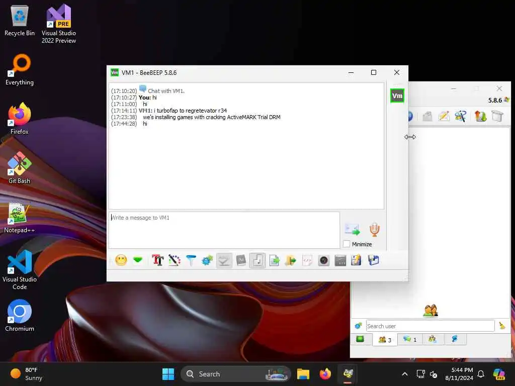Open the blue flag tab in main window
515x386 pixels.
[455, 339]
